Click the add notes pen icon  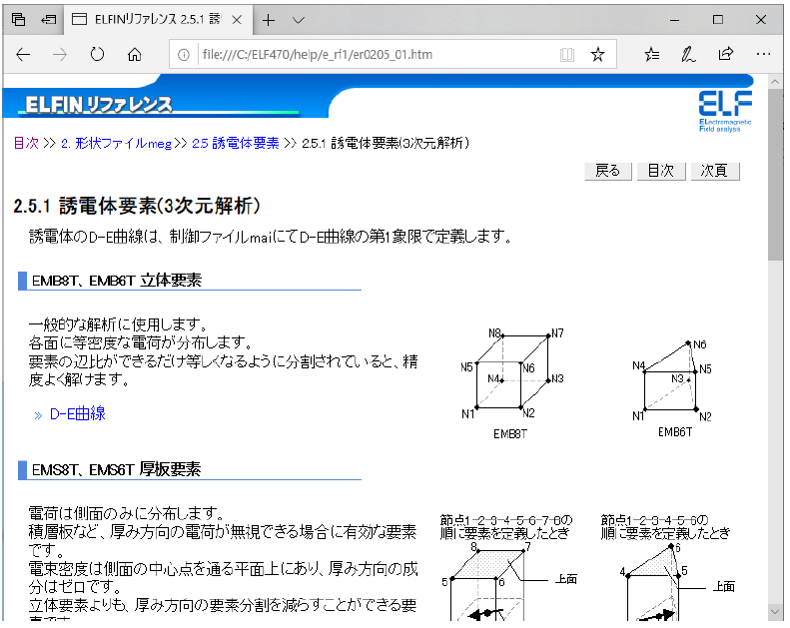(688, 54)
